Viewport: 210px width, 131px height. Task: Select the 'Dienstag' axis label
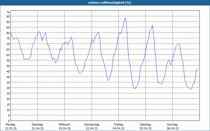(37, 124)
